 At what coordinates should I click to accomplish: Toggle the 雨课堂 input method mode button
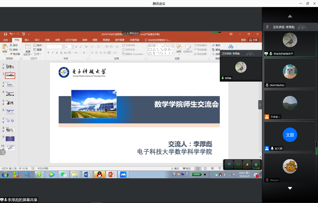coord(229,164)
